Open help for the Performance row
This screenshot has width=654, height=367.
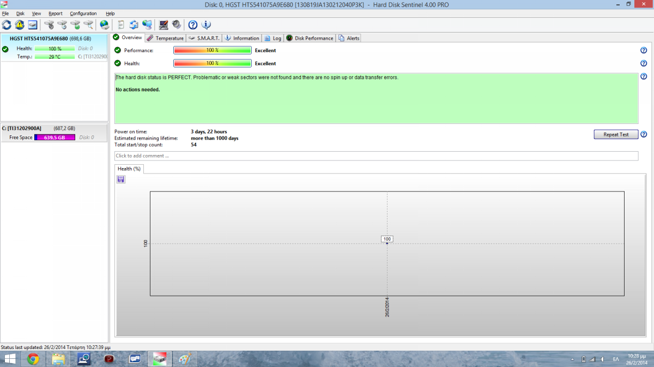[644, 50]
